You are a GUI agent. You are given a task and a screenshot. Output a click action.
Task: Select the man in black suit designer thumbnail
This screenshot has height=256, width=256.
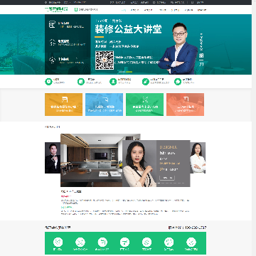pyautogui.click(x=53, y=158)
